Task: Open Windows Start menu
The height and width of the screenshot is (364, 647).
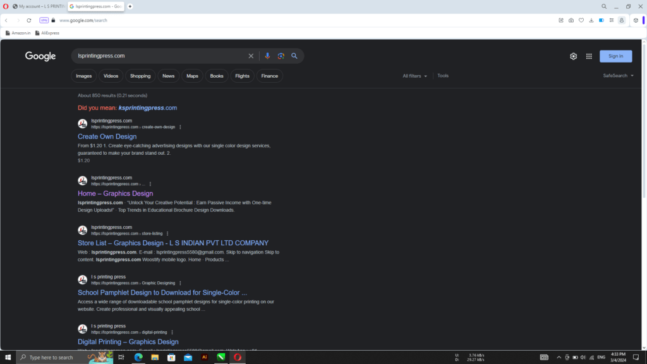Action: pos(8,358)
